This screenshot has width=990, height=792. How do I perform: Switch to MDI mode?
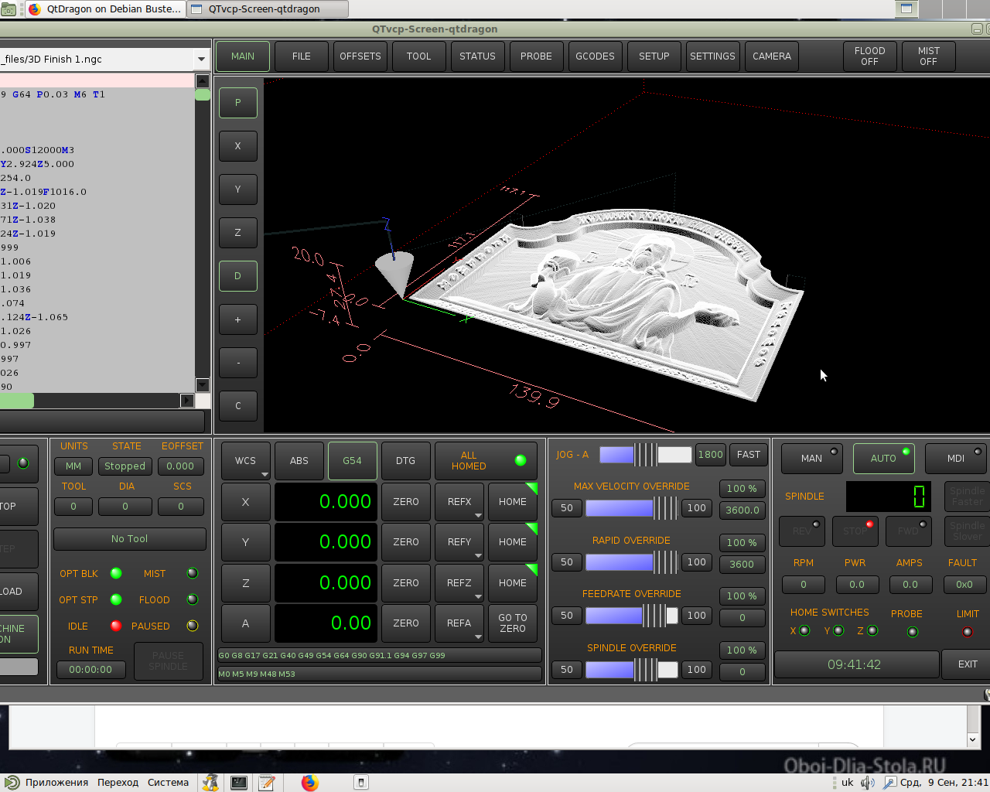tap(956, 459)
